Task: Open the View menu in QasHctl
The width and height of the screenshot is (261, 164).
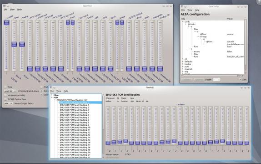Action: coord(59,91)
